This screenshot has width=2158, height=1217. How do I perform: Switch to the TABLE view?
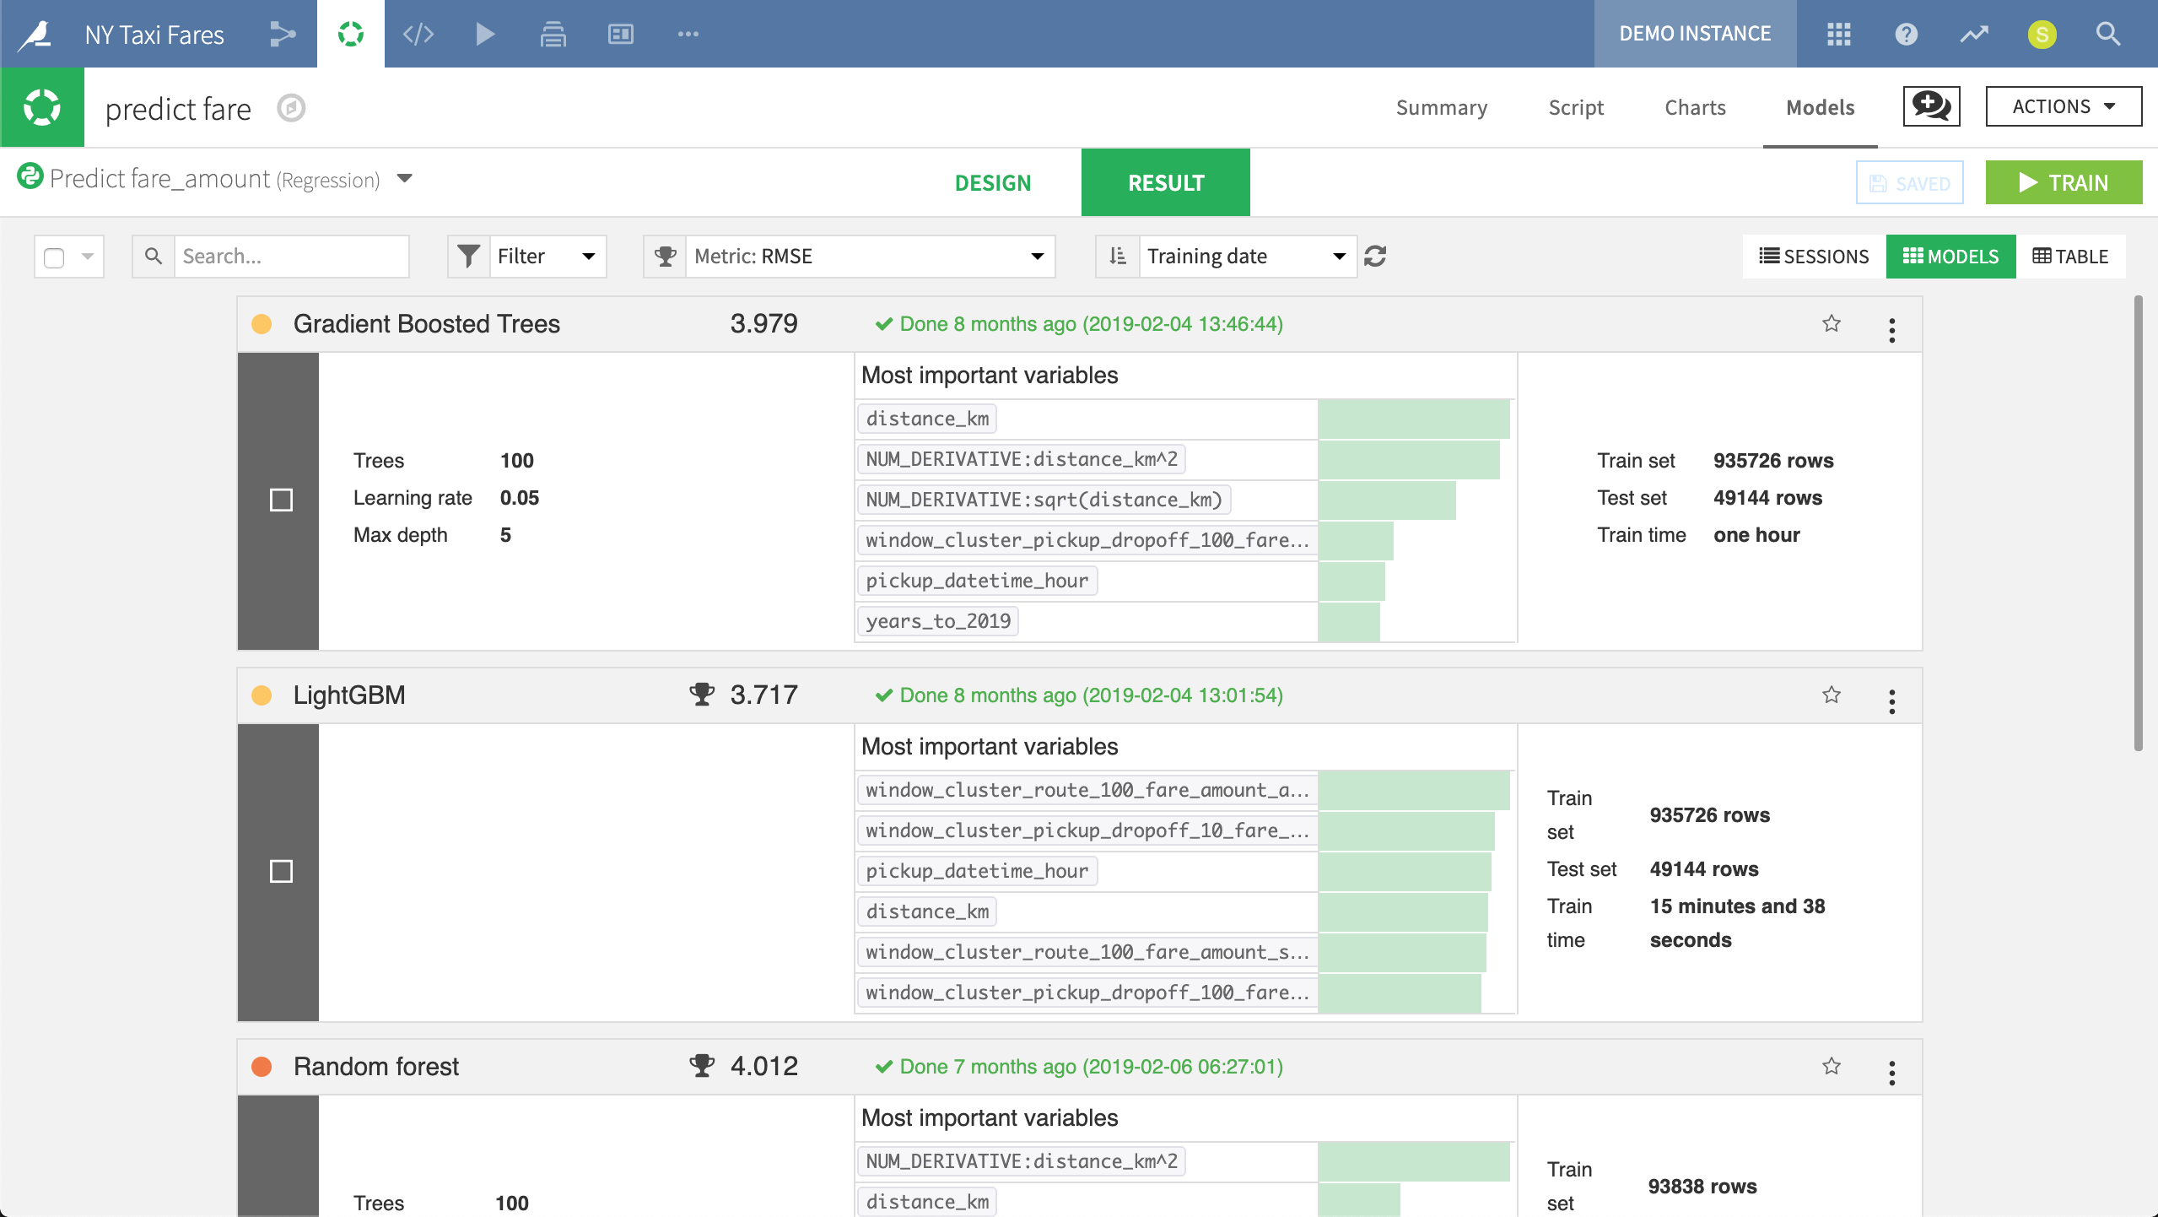[2070, 256]
